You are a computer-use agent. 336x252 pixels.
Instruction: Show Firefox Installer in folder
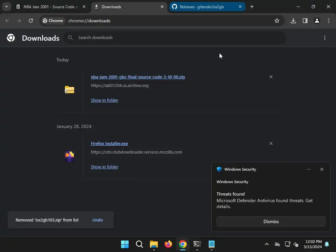coord(104,167)
